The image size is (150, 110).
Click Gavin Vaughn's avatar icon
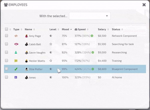click(x=26, y=52)
